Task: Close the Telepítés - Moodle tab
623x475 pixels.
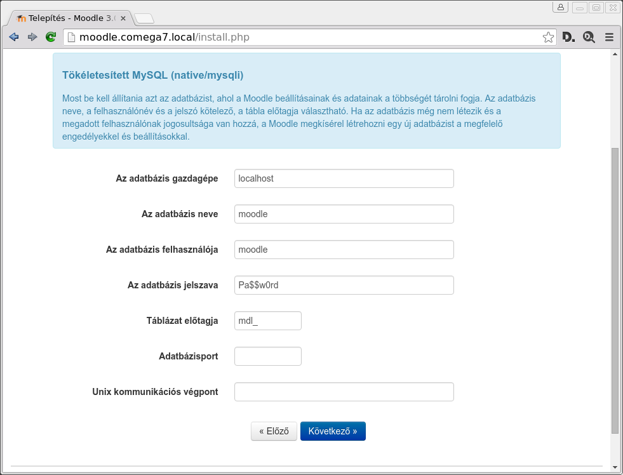Action: [123, 18]
